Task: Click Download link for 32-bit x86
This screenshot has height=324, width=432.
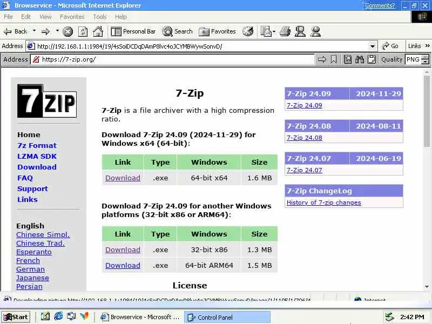Action: pyautogui.click(x=123, y=249)
